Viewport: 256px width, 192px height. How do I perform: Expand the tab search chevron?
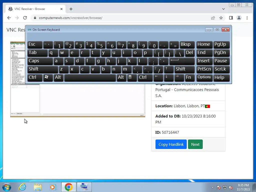coord(223,9)
